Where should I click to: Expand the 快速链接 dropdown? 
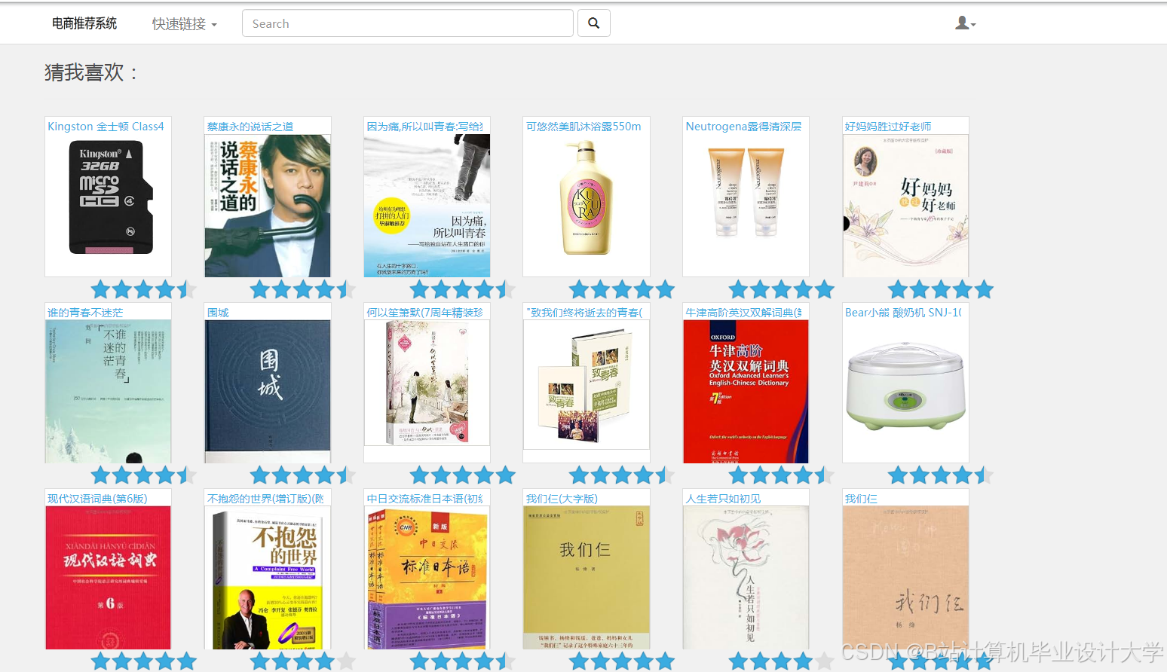185,24
